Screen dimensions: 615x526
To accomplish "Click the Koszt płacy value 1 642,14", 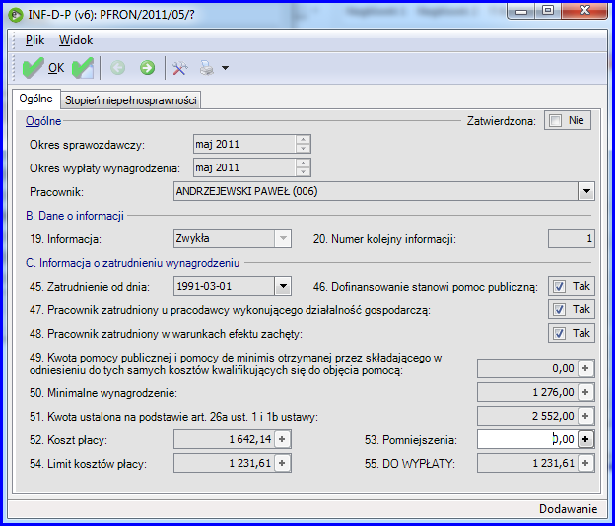I will click(224, 439).
